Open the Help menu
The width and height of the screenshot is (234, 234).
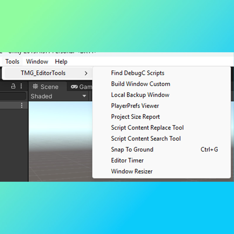61,61
